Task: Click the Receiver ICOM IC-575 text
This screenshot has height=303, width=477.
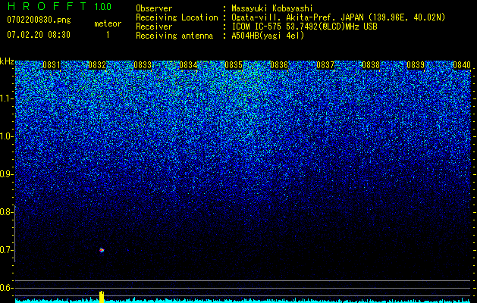Action: (304, 27)
